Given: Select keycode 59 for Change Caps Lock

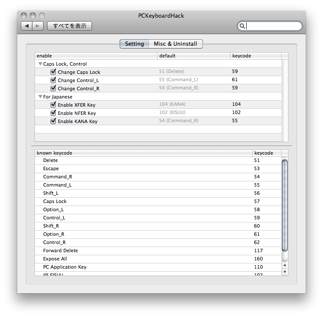Looking at the screenshot, I should 235,71.
